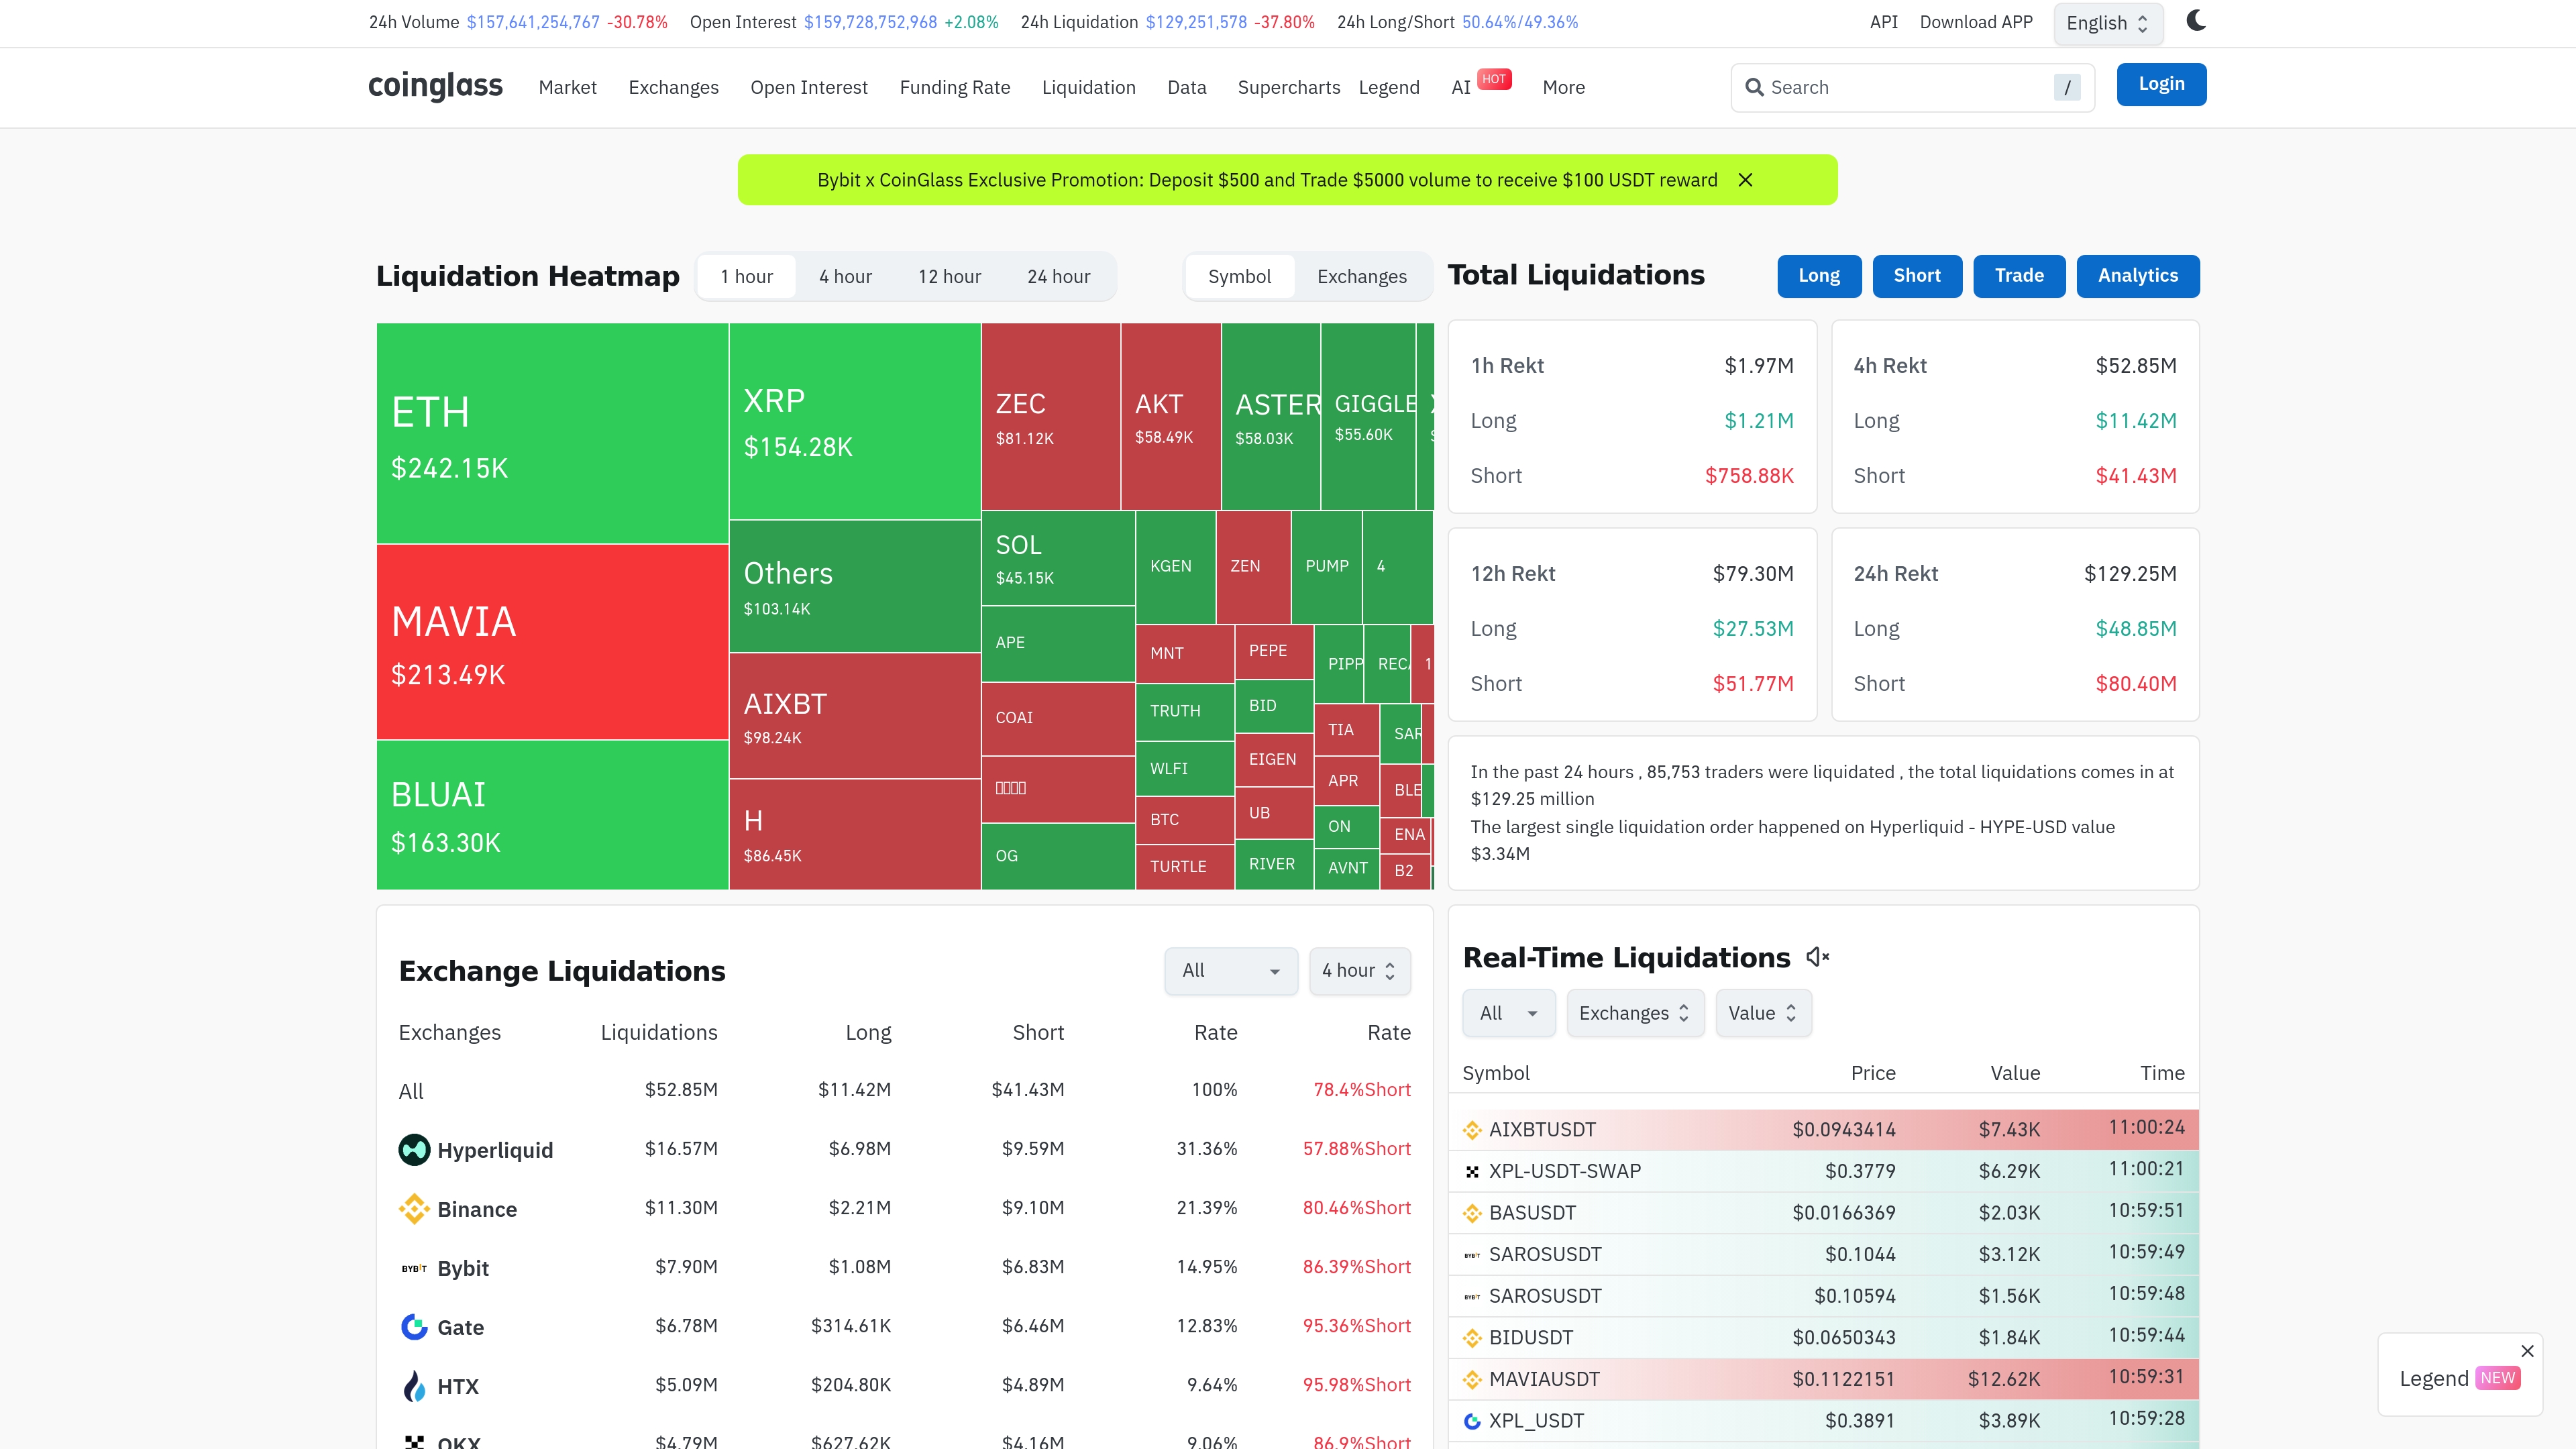The image size is (2576, 1449).
Task: Open the English language dropdown
Action: pos(2107,24)
